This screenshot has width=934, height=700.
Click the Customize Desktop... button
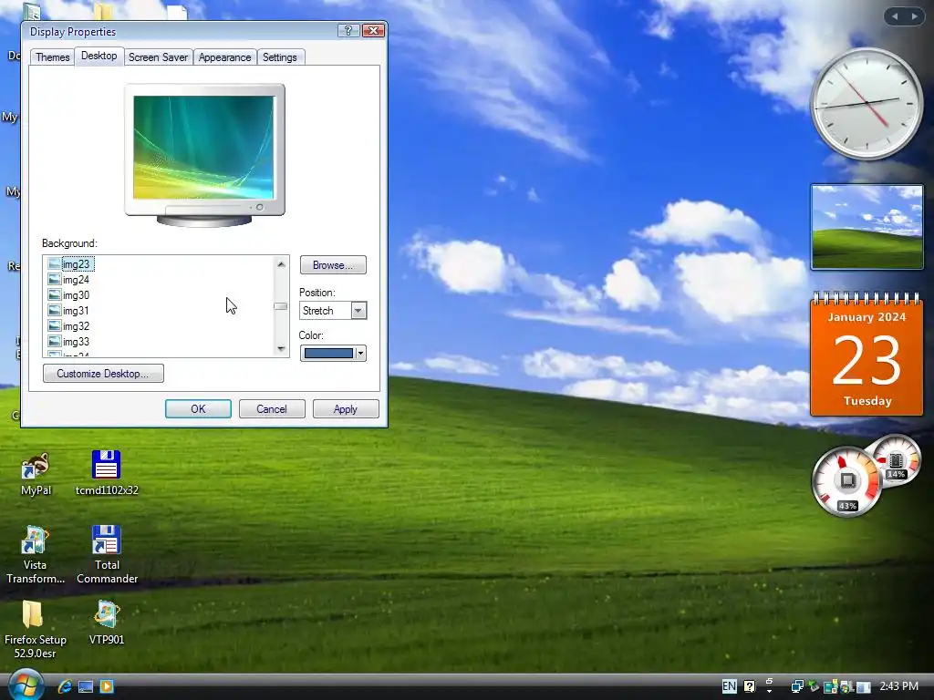click(103, 373)
